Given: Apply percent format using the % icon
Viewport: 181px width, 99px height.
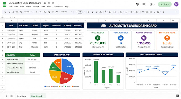Looking at the screenshot, I should (x=40, y=12).
